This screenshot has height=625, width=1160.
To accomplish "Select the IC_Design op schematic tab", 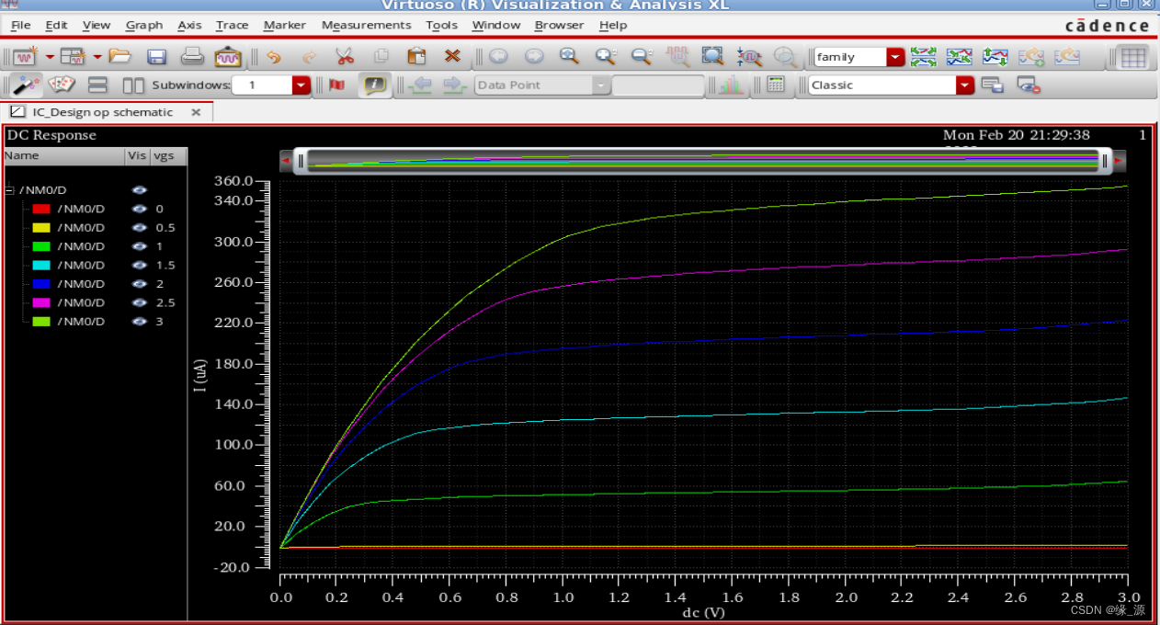I will 102,112.
